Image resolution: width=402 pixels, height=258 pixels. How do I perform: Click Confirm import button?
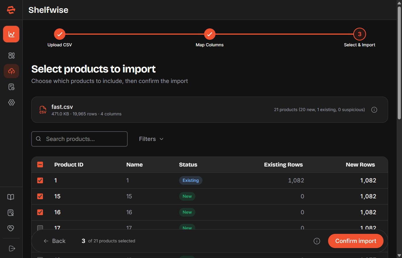pyautogui.click(x=356, y=241)
